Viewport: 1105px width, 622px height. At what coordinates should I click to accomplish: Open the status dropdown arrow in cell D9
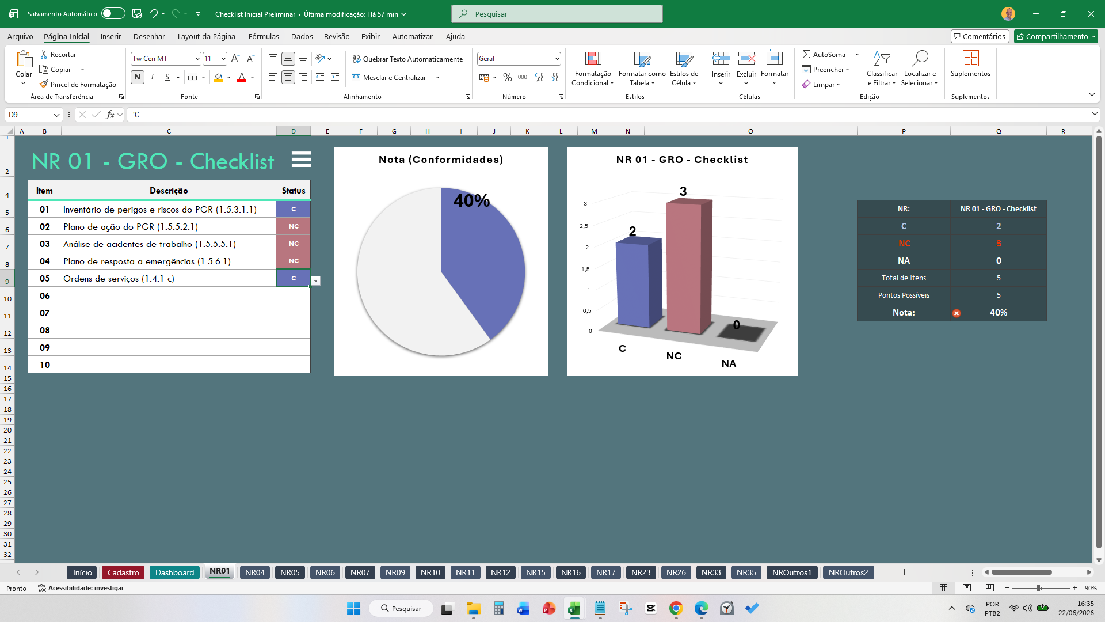(316, 281)
